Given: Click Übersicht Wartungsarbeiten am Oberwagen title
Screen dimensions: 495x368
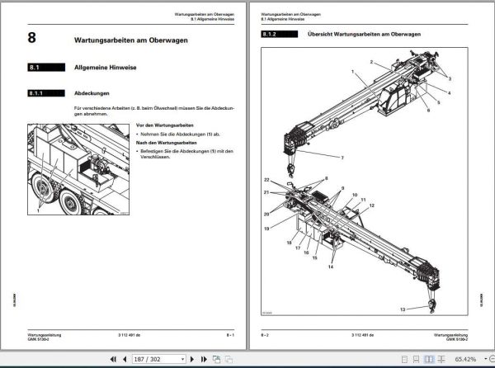Looking at the screenshot, I should [364, 34].
